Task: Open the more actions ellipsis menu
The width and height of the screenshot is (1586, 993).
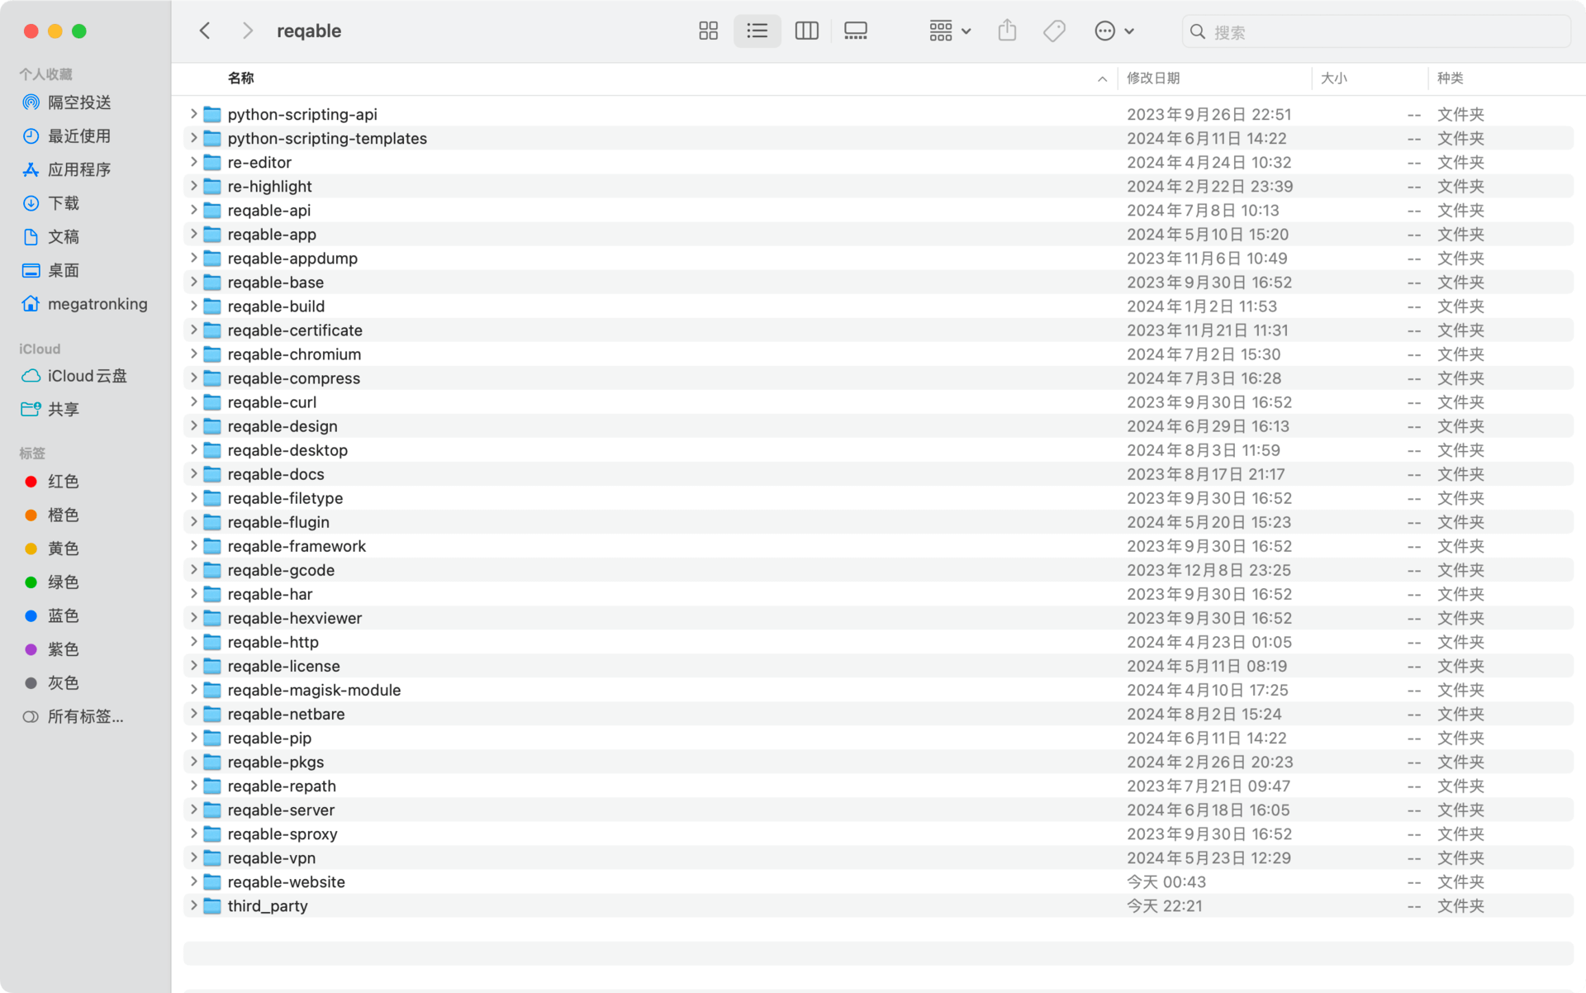Action: (1113, 31)
